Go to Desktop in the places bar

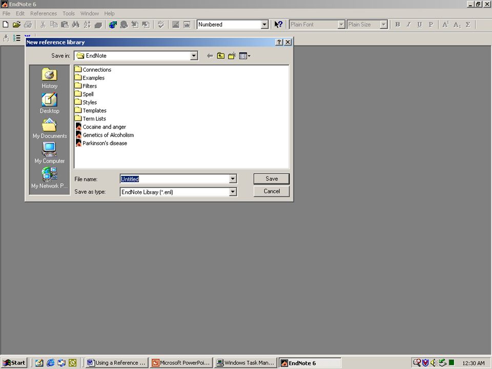(50, 103)
